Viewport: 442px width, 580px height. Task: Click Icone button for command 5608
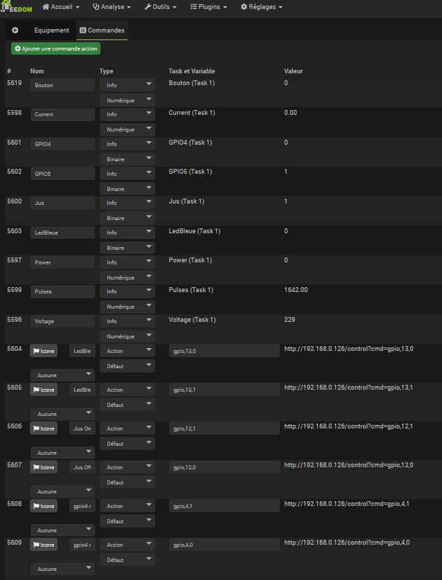click(x=44, y=506)
